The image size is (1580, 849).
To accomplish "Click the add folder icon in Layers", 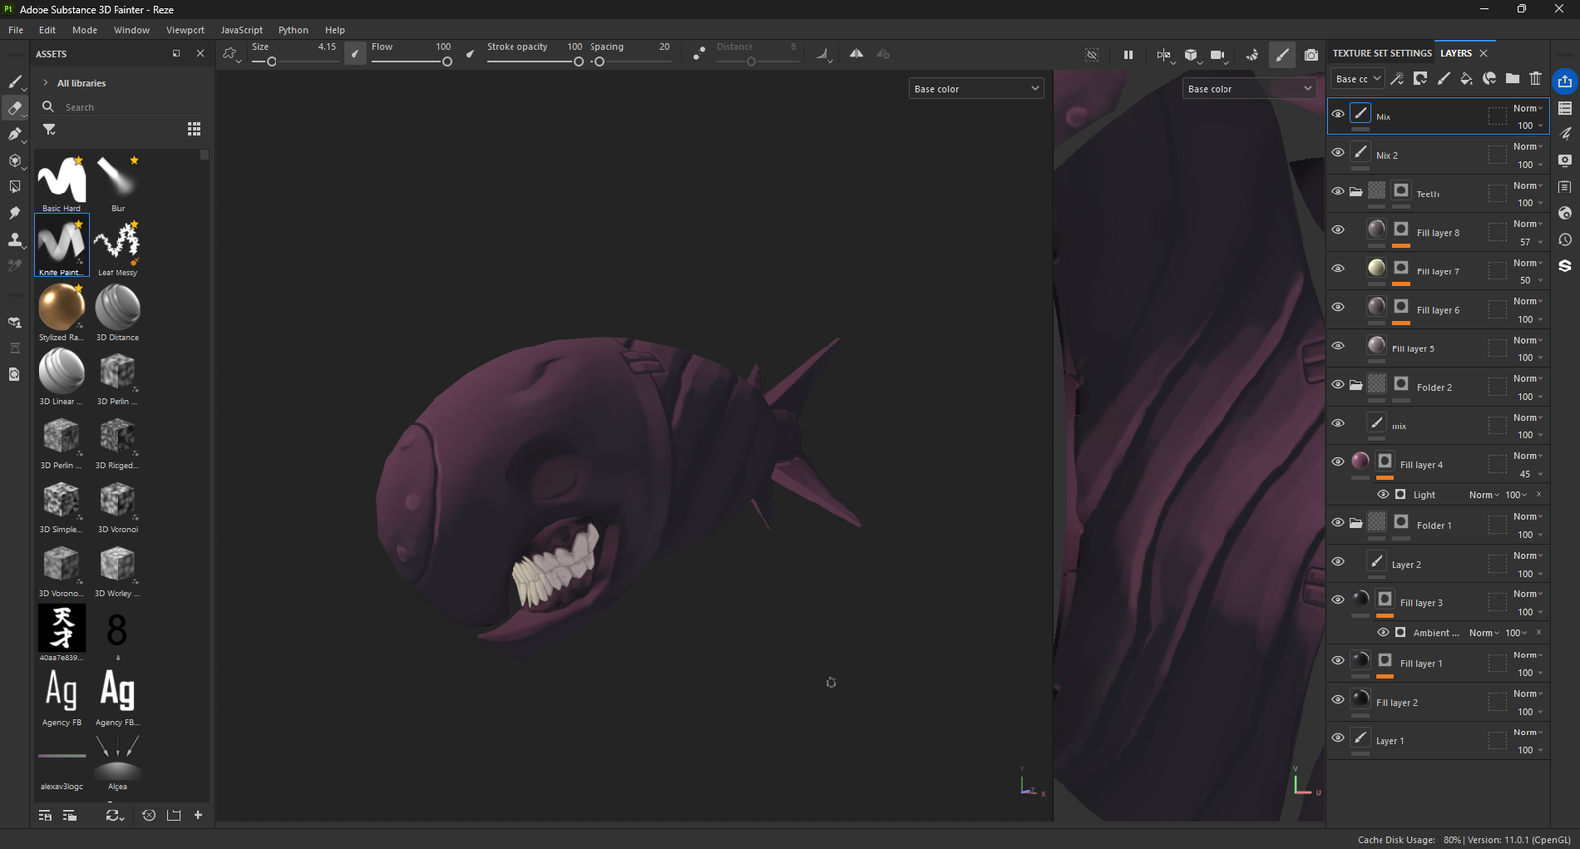I will [1512, 79].
